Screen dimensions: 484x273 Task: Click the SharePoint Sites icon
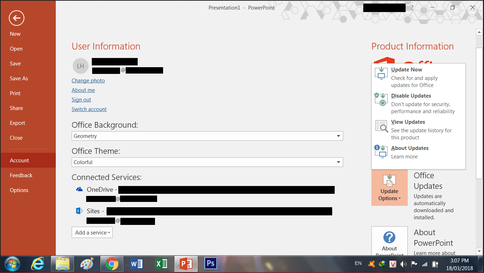click(79, 211)
